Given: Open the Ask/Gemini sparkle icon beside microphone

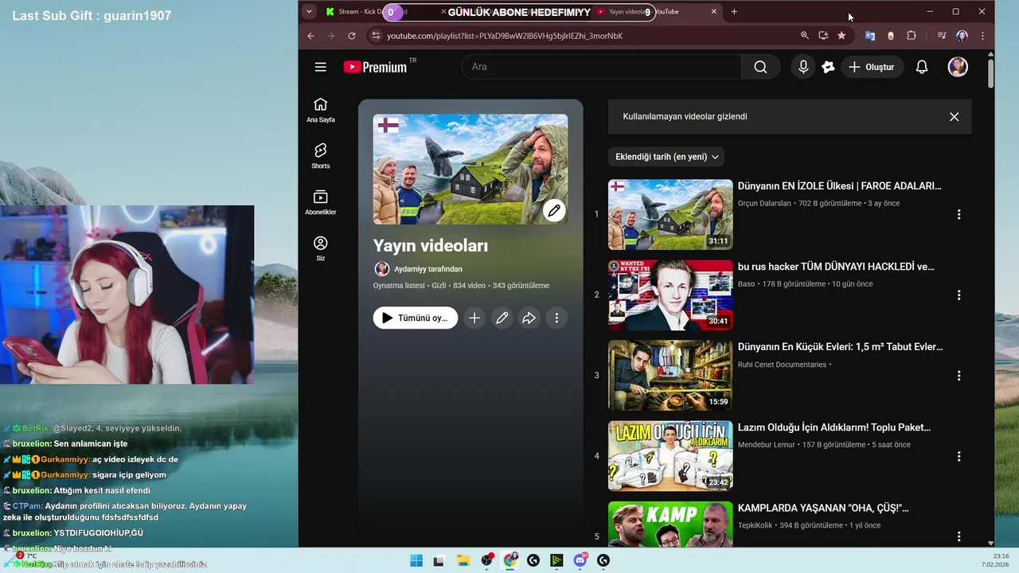Looking at the screenshot, I should (x=828, y=67).
